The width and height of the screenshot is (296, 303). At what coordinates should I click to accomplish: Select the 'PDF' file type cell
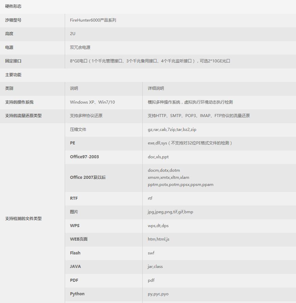pyautogui.click(x=74, y=280)
